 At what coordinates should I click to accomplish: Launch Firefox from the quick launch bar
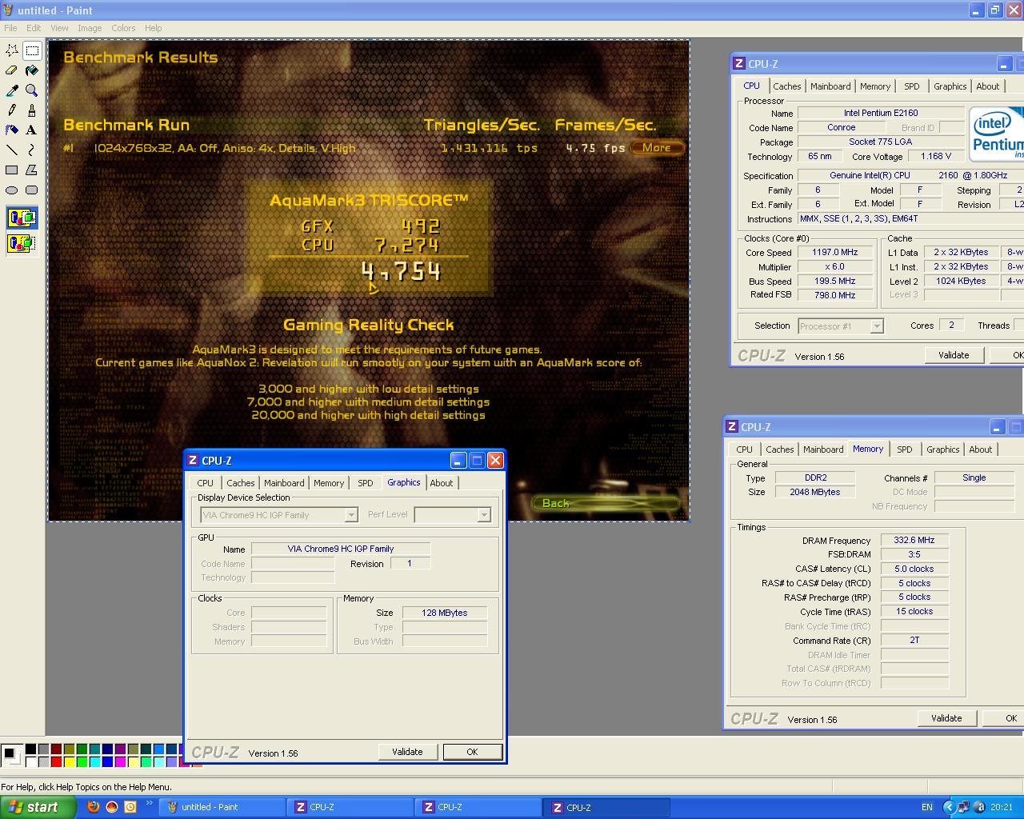(94, 807)
